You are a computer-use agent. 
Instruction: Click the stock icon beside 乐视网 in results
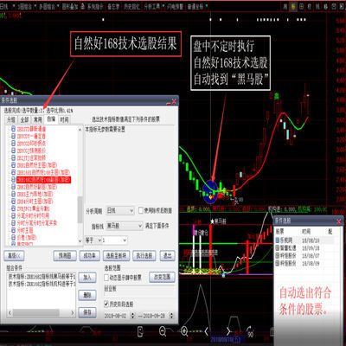pyautogui.click(x=278, y=240)
